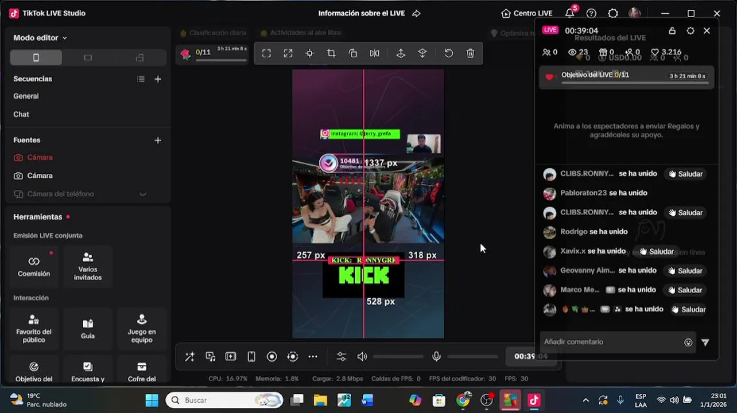This screenshot has width=737, height=413.
Task: Adjust the speaker volume slider
Action: pyautogui.click(x=398, y=357)
